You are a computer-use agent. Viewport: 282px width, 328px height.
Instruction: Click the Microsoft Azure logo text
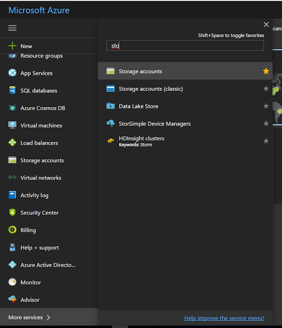pos(39,10)
